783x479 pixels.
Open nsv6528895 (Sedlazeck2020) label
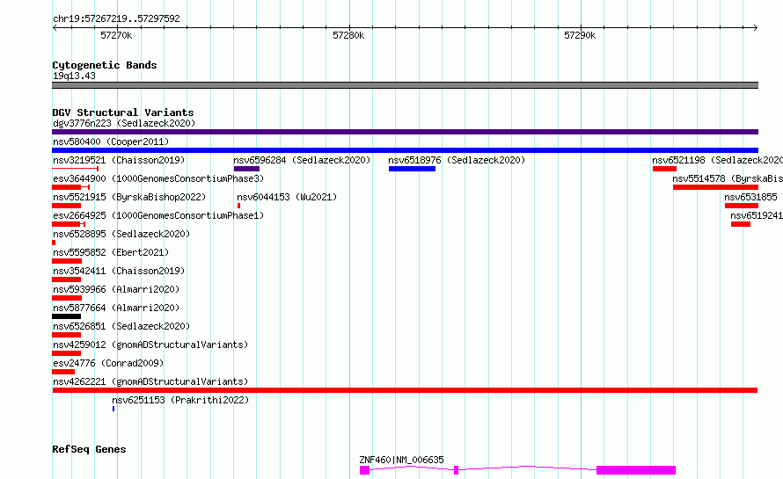(121, 234)
